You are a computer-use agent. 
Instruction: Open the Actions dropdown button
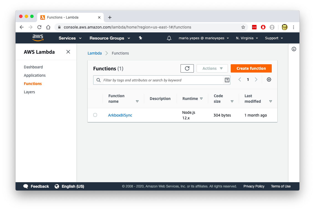tap(212, 68)
